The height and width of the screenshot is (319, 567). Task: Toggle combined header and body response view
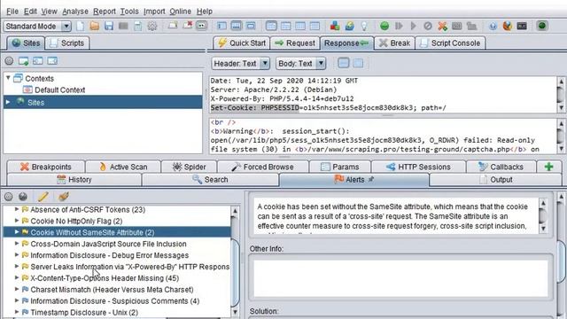point(358,63)
